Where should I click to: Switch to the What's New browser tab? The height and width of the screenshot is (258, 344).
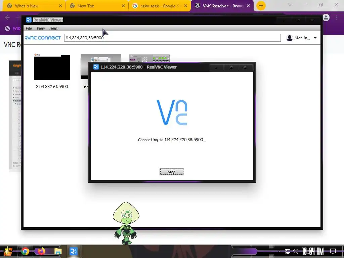(33, 6)
